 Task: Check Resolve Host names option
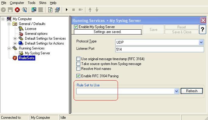tap(78, 69)
